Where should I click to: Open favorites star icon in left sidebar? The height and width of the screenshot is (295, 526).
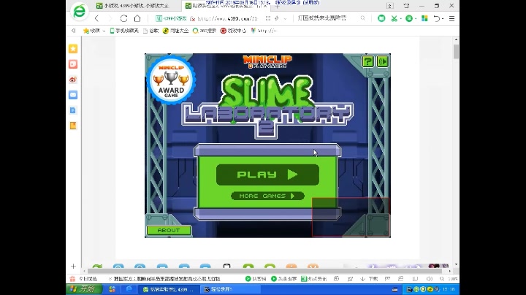pos(73,49)
